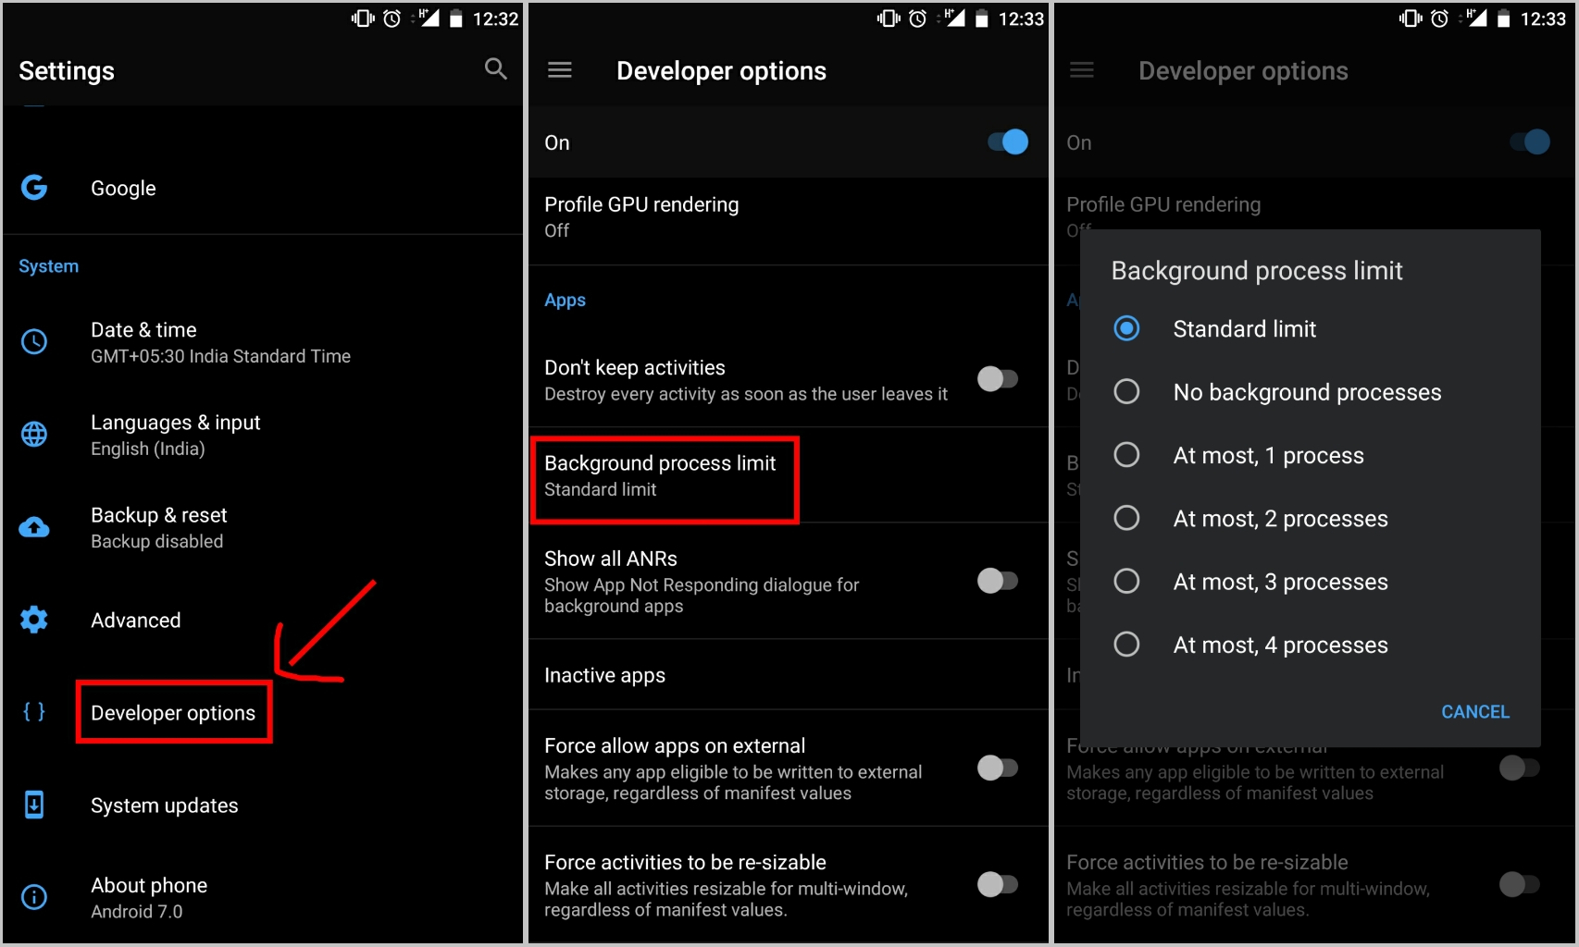Tap the globe icon for Languages & input

(34, 435)
